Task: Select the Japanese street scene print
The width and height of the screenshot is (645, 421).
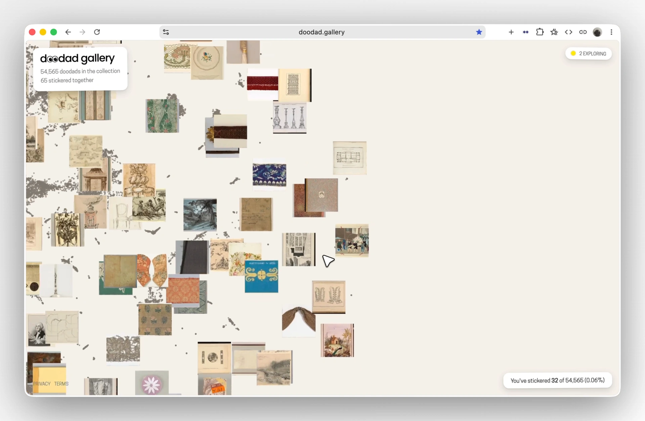Action: tap(352, 240)
